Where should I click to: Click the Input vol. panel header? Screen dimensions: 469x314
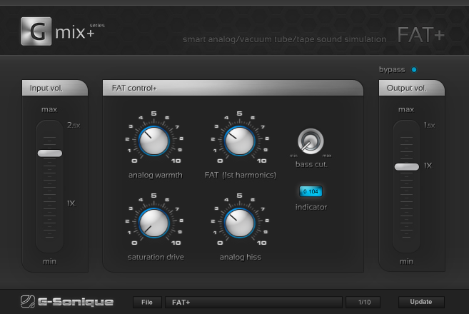pos(55,88)
